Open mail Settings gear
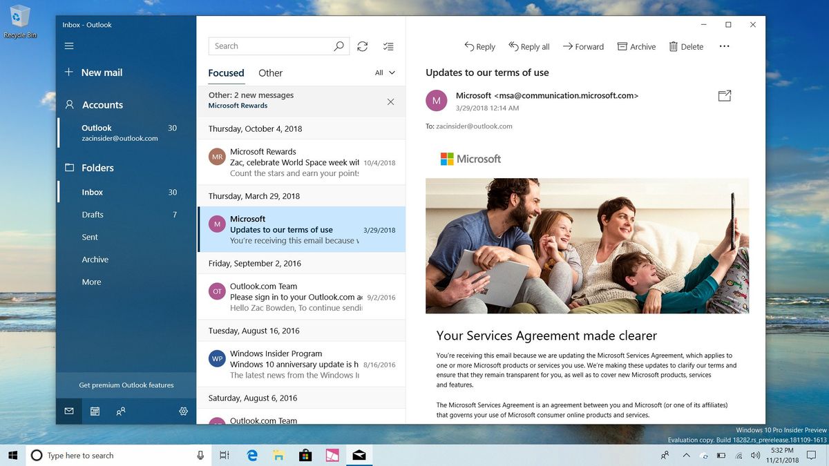The width and height of the screenshot is (829, 466). [183, 411]
